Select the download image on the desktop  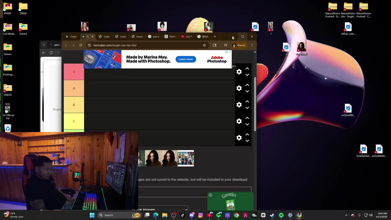[301, 49]
